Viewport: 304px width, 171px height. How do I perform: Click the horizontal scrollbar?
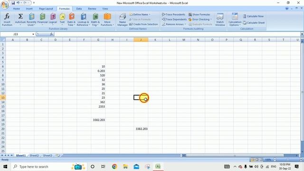pyautogui.click(x=235, y=155)
